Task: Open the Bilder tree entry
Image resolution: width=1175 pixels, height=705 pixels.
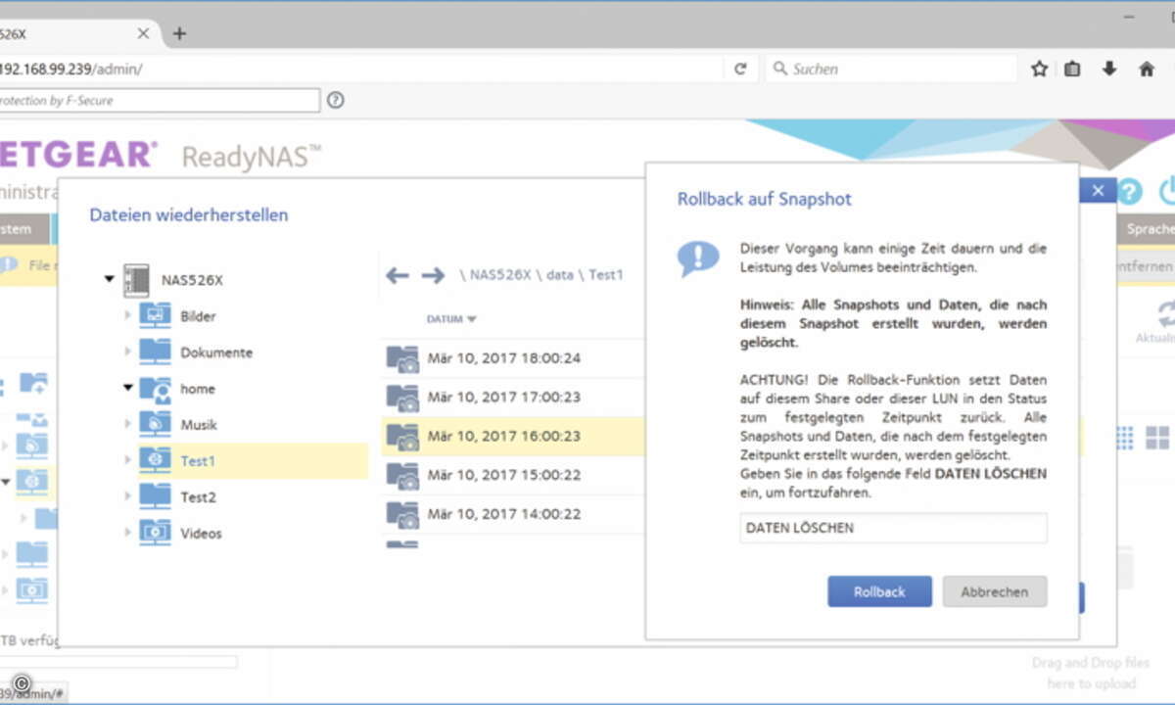Action: click(199, 316)
